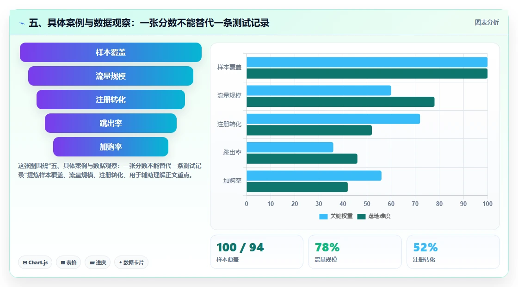Click the small icon before the slide title
518x287 pixels.
click(22, 23)
